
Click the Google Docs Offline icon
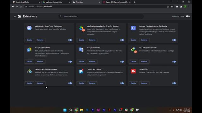point(29,50)
